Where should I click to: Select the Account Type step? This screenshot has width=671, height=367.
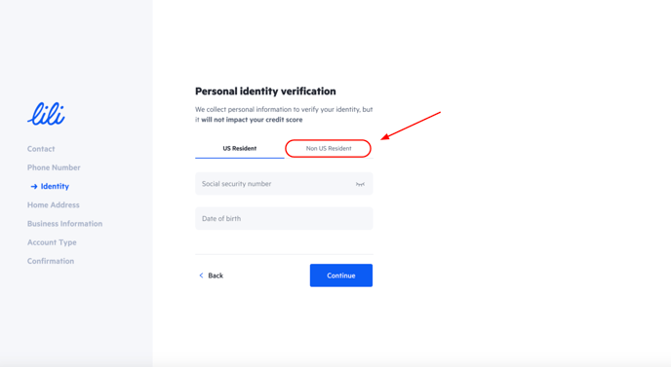[52, 242]
